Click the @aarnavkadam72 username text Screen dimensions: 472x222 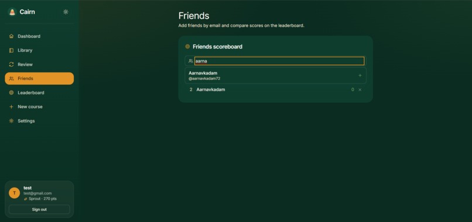204,79
